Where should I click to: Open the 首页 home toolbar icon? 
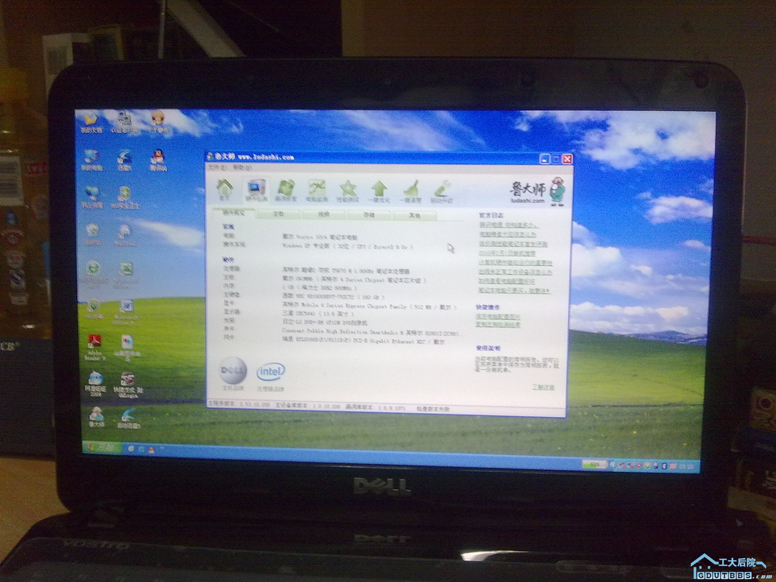point(224,190)
